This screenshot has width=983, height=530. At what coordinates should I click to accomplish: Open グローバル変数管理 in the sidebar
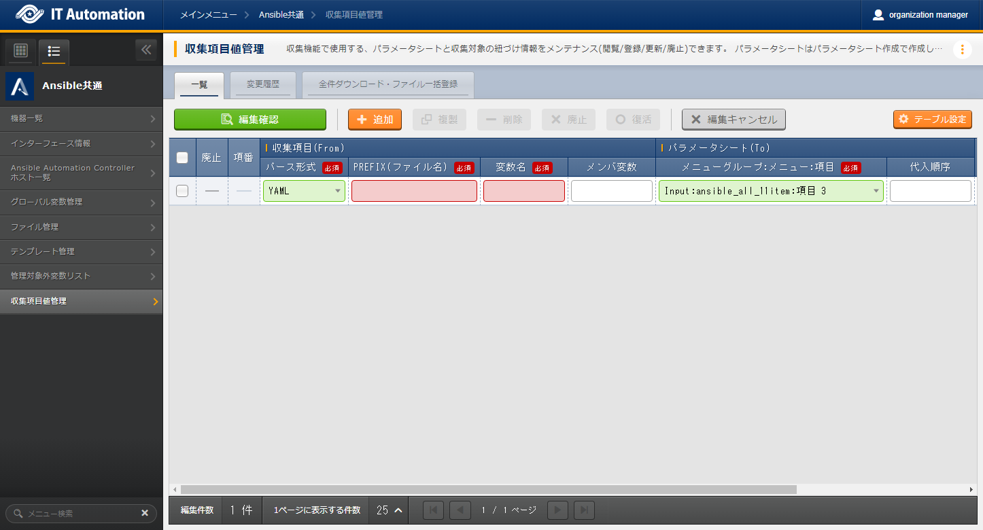[82, 202]
